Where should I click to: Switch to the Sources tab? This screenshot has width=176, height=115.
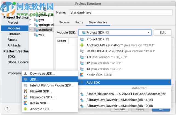pos(64,22)
